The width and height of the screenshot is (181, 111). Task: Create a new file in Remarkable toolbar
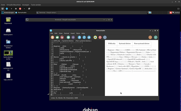click(x=52, y=37)
